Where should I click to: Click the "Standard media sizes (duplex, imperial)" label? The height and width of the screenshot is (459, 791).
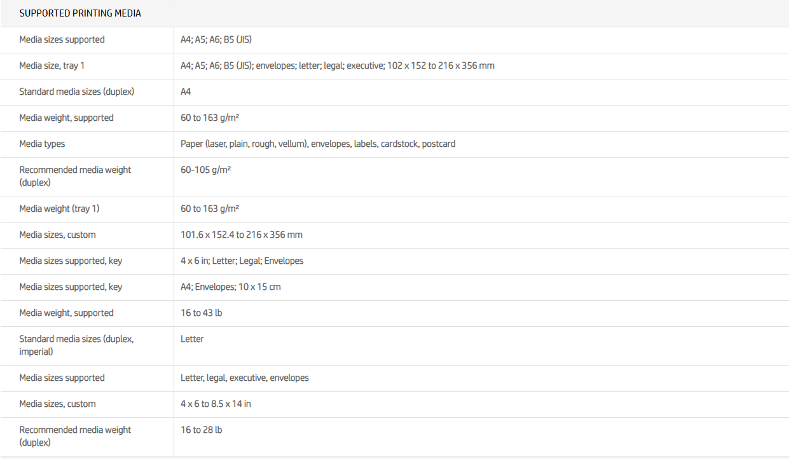click(x=76, y=345)
